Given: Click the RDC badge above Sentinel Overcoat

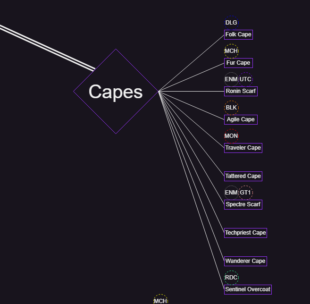Looking at the screenshot, I should [231, 278].
